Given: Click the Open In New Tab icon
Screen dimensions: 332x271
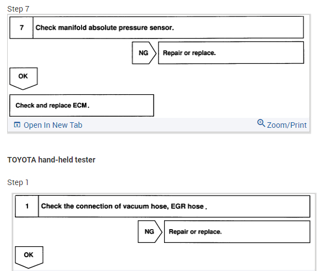Looking at the screenshot, I should point(17,125).
